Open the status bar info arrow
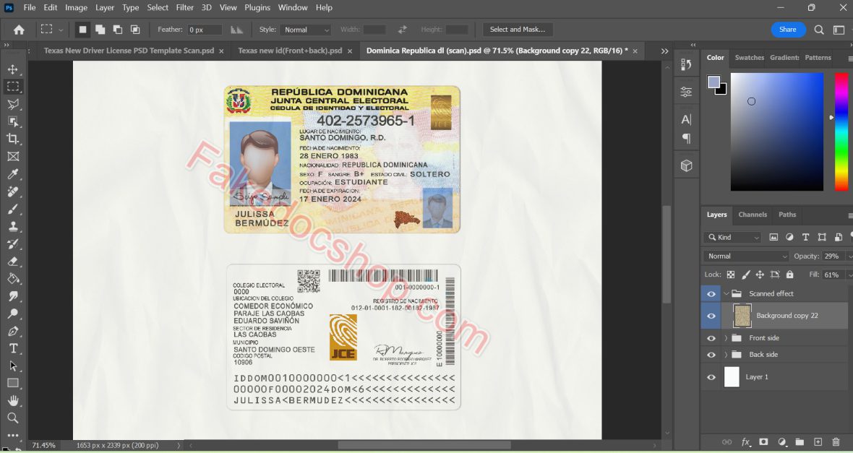853x453 pixels. click(x=179, y=445)
